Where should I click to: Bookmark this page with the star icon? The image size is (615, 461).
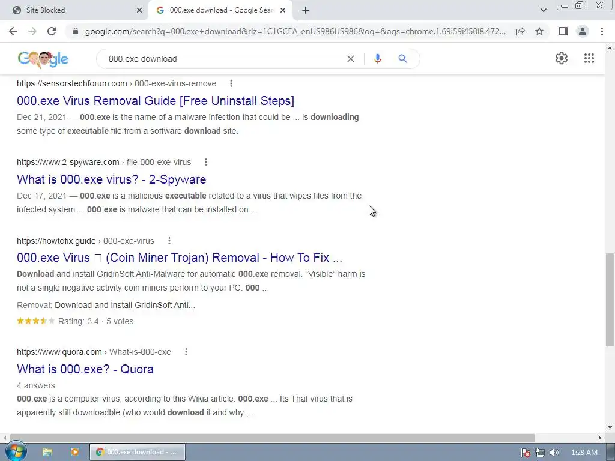click(539, 31)
